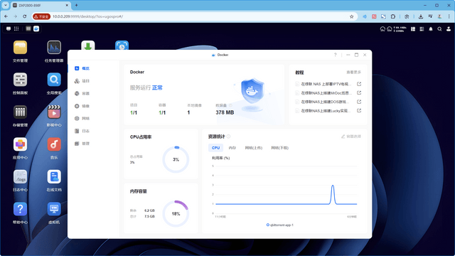Click the 本地镜像 count value 1
Image resolution: width=455 pixels, height=256 pixels.
[188, 112]
